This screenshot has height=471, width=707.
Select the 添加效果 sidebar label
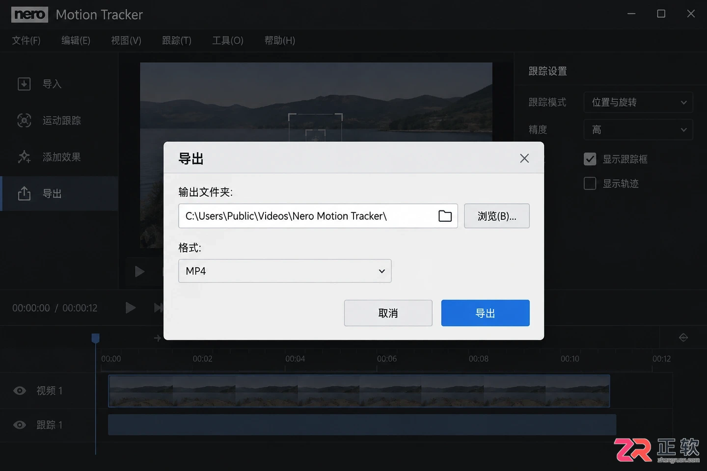point(62,157)
